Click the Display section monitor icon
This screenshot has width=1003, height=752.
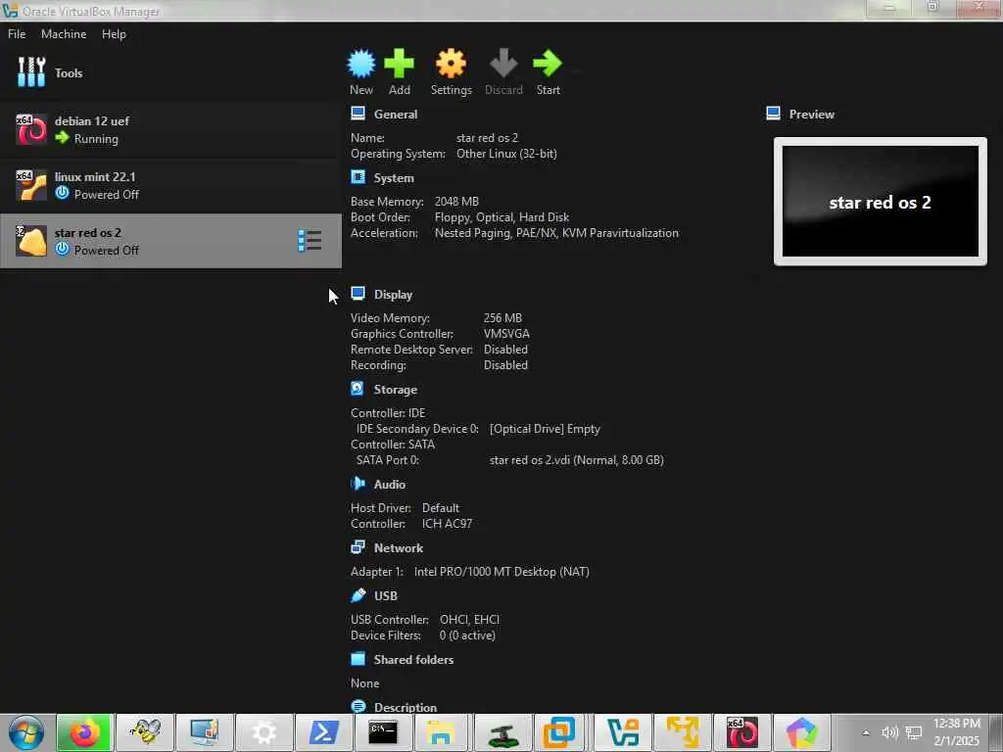tap(358, 294)
